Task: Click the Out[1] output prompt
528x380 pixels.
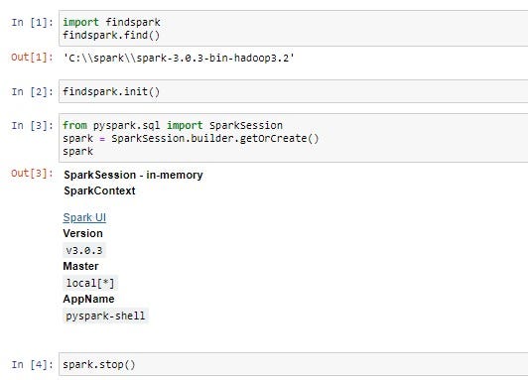Action: pos(33,57)
